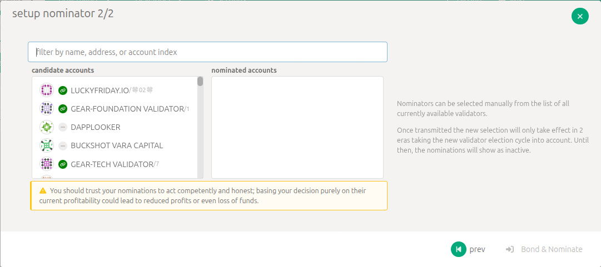
Task: Click the GEAR-TECH VALIDATOR identicon
Action: click(x=47, y=164)
